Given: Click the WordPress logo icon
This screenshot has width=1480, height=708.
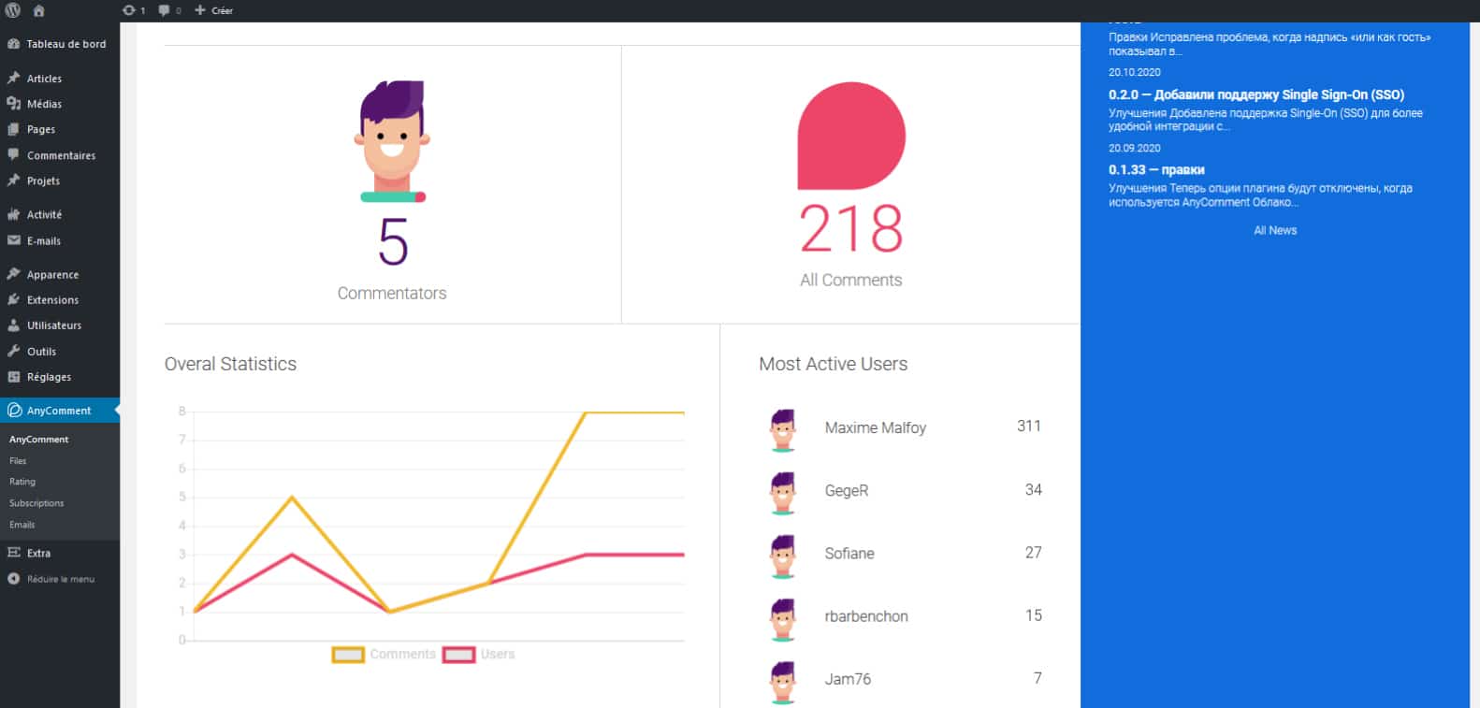Looking at the screenshot, I should (x=13, y=10).
